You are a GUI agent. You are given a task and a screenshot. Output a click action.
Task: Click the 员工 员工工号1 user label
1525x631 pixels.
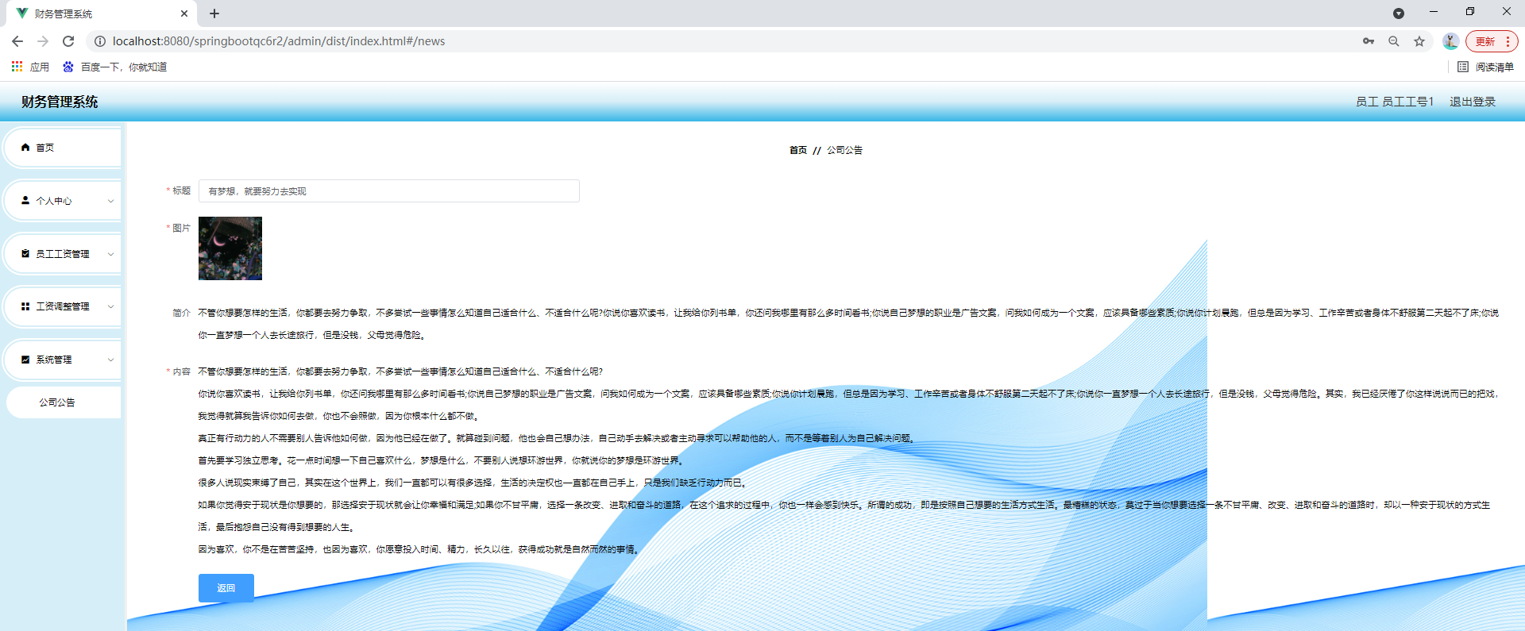tap(1395, 102)
